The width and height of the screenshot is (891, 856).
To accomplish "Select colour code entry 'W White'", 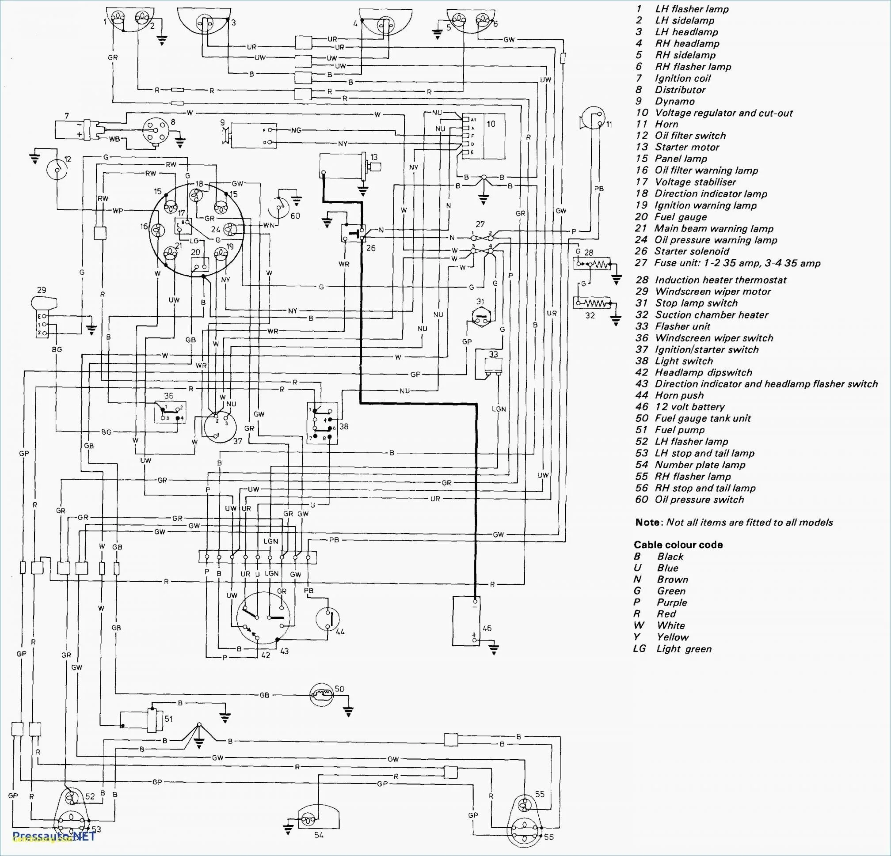I will click(x=659, y=625).
